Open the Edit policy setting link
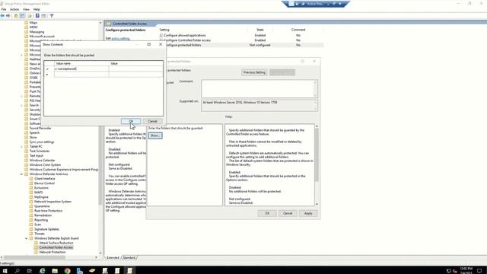 (x=120, y=39)
